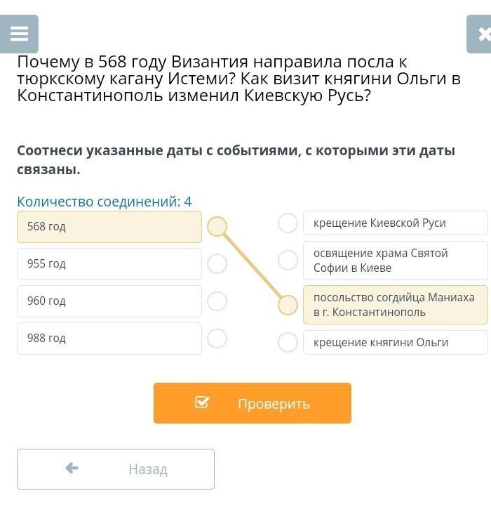
Task: Click the 568 год date box
Action: tap(109, 227)
